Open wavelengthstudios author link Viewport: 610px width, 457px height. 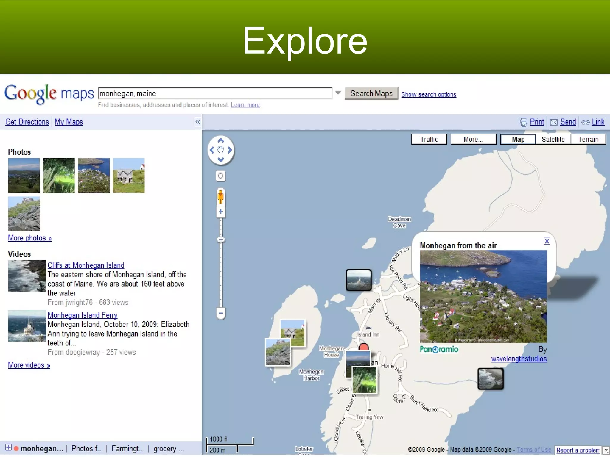pos(519,359)
